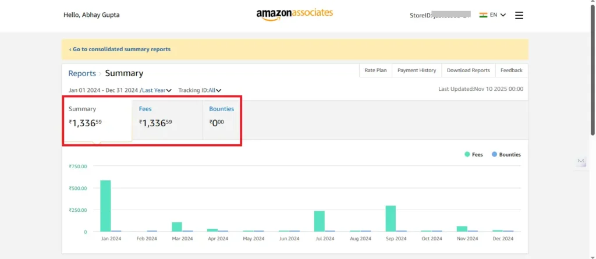Click the Apr 2024 axis label
This screenshot has width=596, height=259.
(218, 239)
